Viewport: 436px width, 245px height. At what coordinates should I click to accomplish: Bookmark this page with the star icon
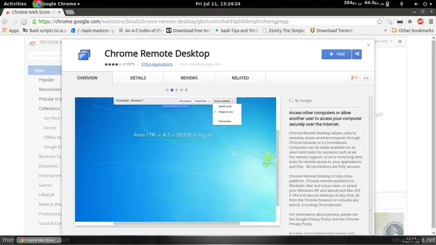click(x=379, y=21)
